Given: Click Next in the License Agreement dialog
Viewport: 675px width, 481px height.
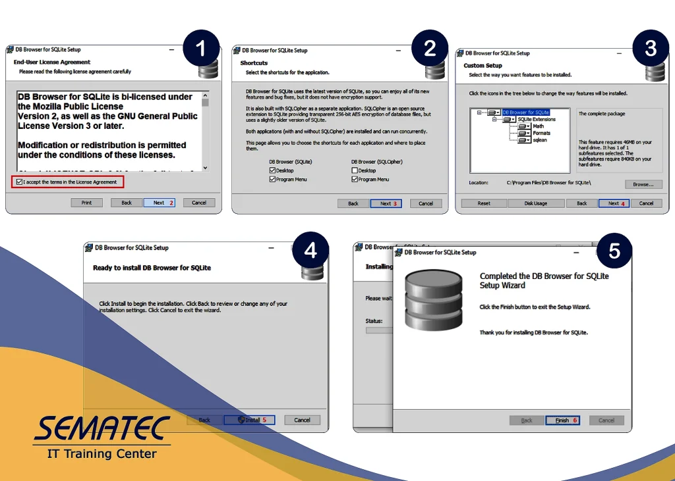Looking at the screenshot, I should tap(160, 203).
